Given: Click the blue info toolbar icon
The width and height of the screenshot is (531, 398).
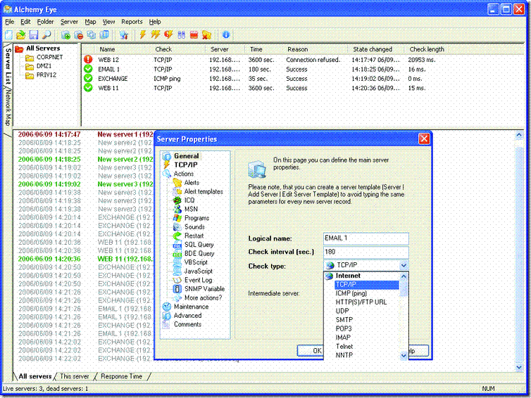Looking at the screenshot, I should [x=226, y=35].
